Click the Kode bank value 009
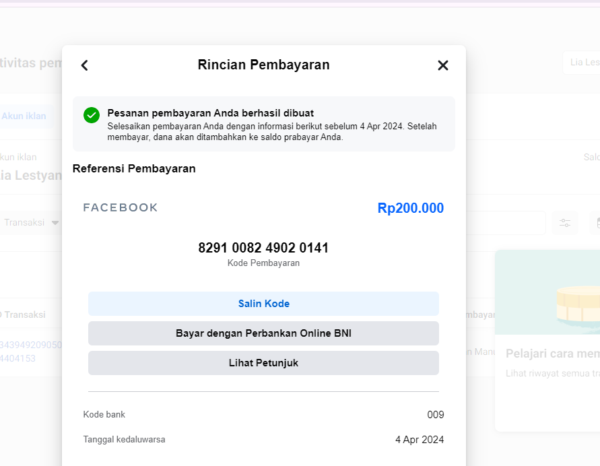600x466 pixels. click(x=435, y=415)
